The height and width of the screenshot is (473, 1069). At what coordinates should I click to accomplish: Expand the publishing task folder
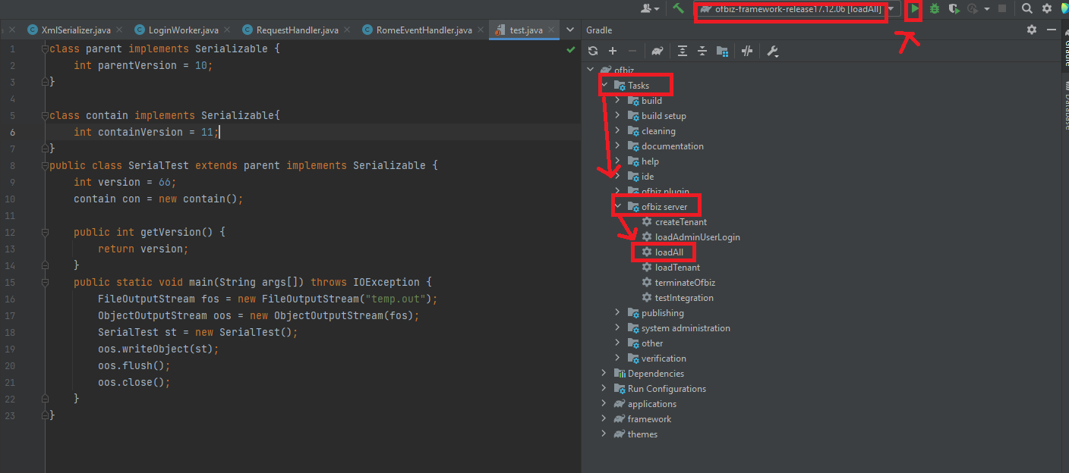(617, 313)
